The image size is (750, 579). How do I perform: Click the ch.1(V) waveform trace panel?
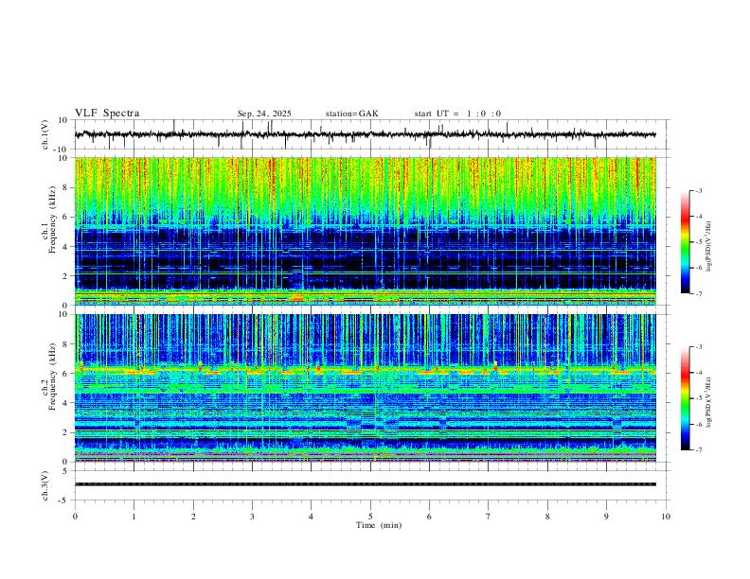[370, 134]
